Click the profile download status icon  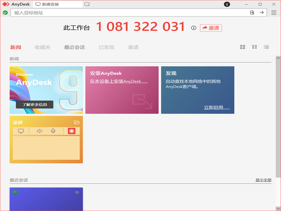pyautogui.click(x=227, y=4)
